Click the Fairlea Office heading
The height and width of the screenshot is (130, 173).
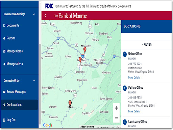tap(135, 88)
